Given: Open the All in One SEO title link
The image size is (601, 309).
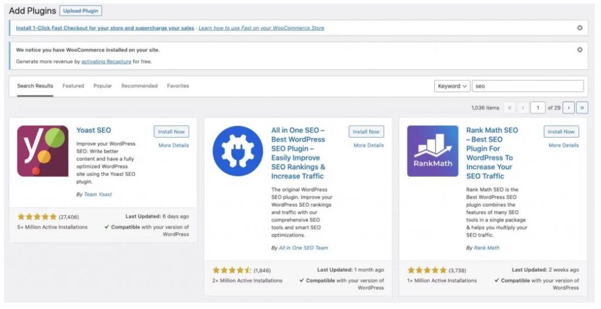Looking at the screenshot, I should tap(298, 153).
